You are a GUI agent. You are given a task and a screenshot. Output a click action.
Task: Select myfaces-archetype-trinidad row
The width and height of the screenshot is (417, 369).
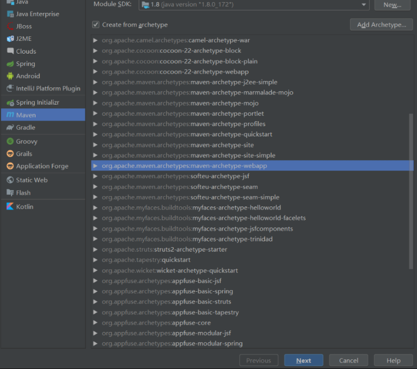pyautogui.click(x=252, y=239)
